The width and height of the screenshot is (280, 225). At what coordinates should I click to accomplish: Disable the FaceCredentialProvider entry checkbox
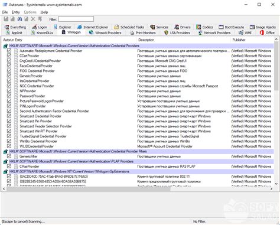[x=9, y=66]
